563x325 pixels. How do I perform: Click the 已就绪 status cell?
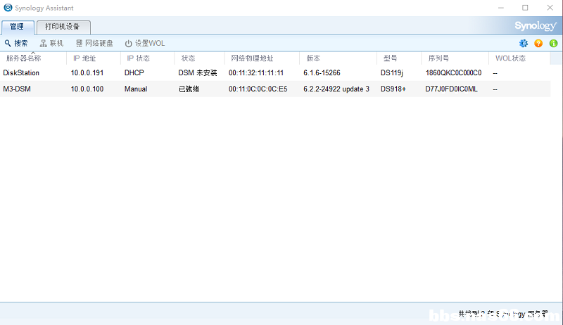click(x=189, y=89)
